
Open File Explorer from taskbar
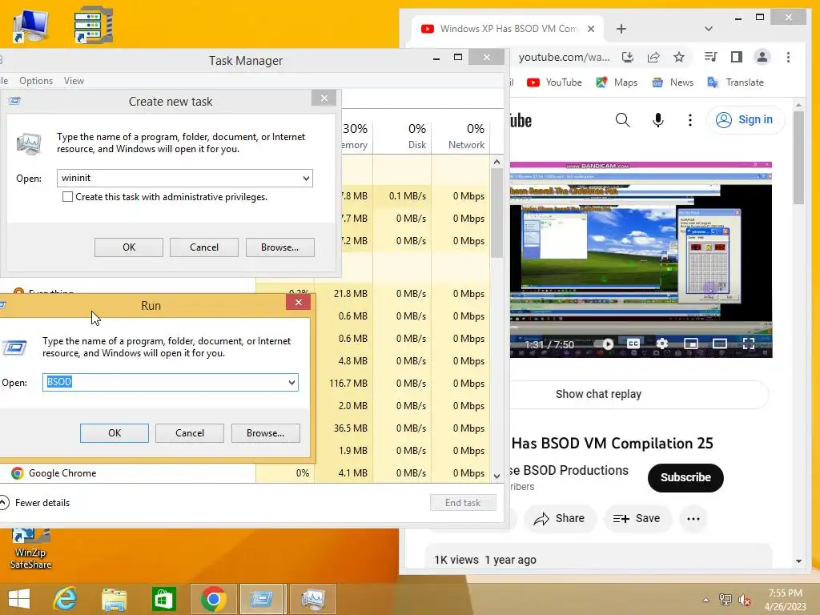pyautogui.click(x=114, y=599)
